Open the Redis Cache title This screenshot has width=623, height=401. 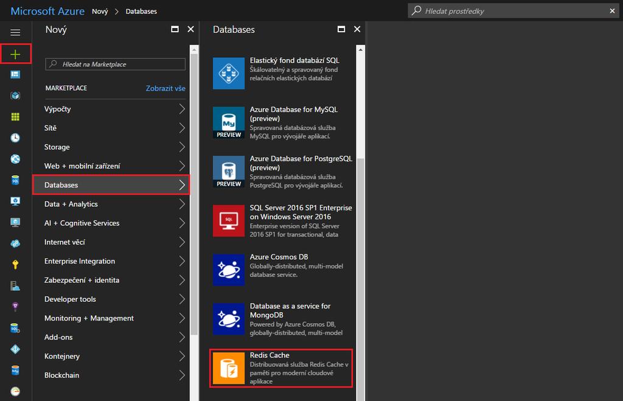270,355
